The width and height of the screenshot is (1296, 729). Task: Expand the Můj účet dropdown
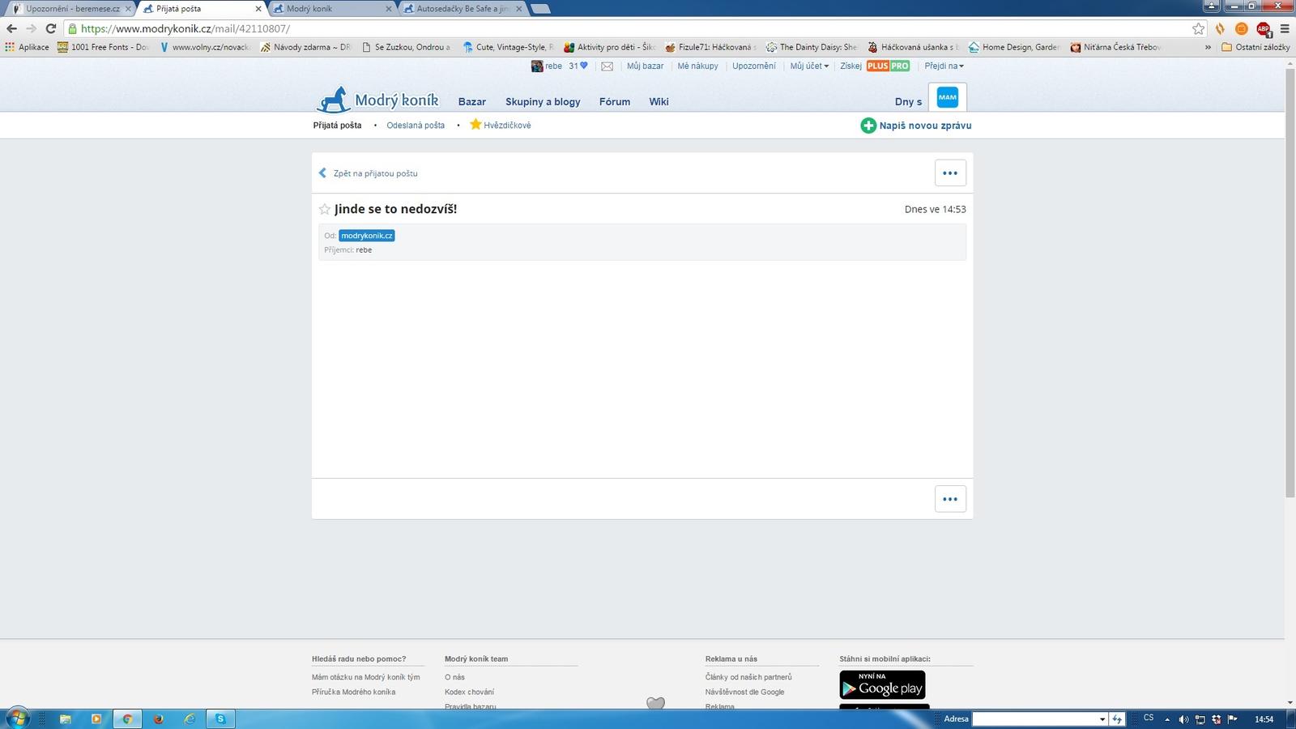tap(809, 66)
